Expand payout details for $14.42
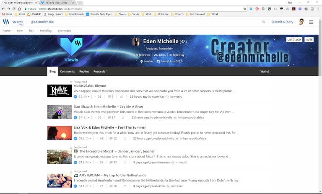Image resolution: width=322 pixels, height=194 pixels. (85, 186)
